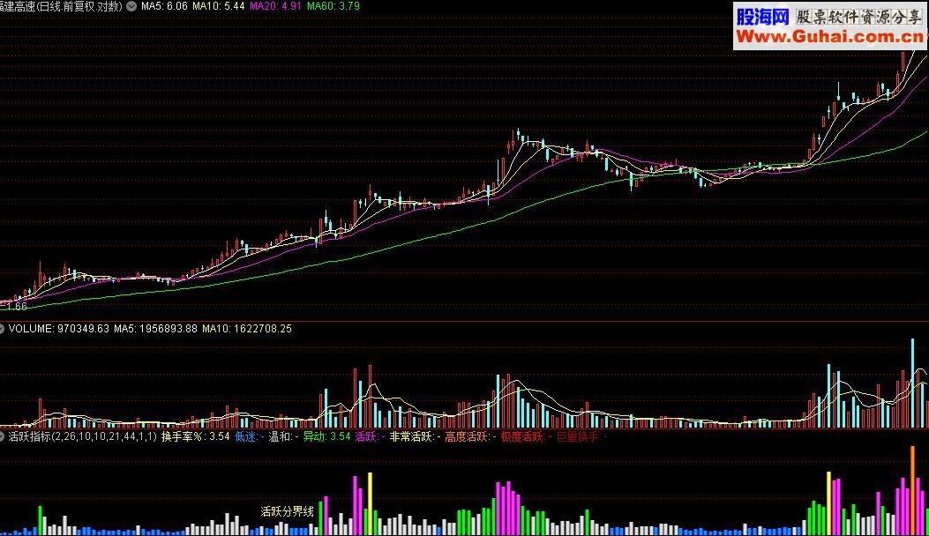Click the magenta 活跃 legend label
929x536 pixels.
pos(371,437)
